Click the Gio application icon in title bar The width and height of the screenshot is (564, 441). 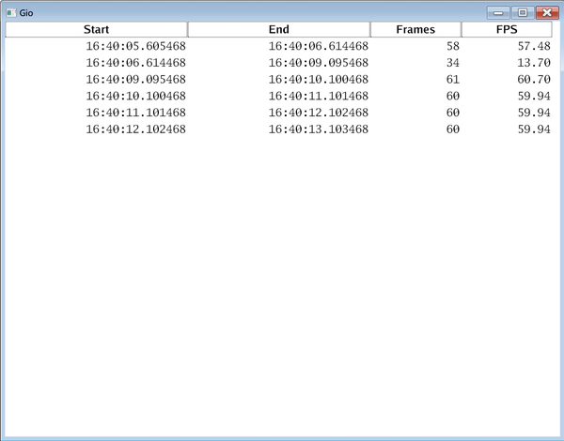point(11,13)
